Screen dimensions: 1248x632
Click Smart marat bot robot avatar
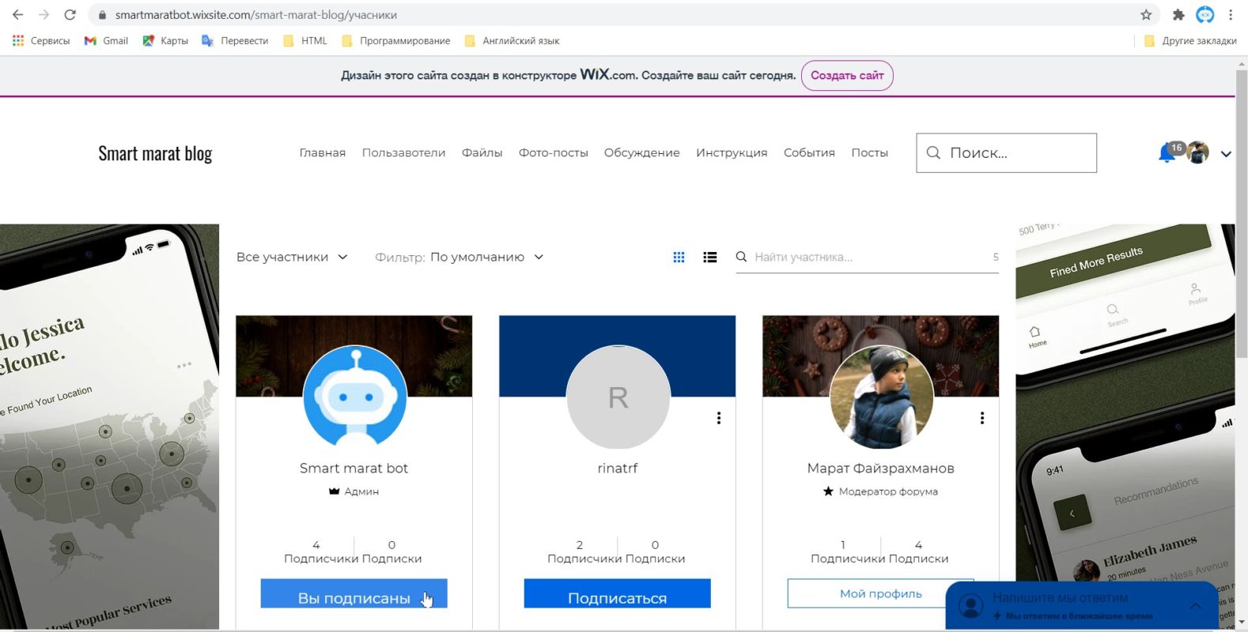354,397
